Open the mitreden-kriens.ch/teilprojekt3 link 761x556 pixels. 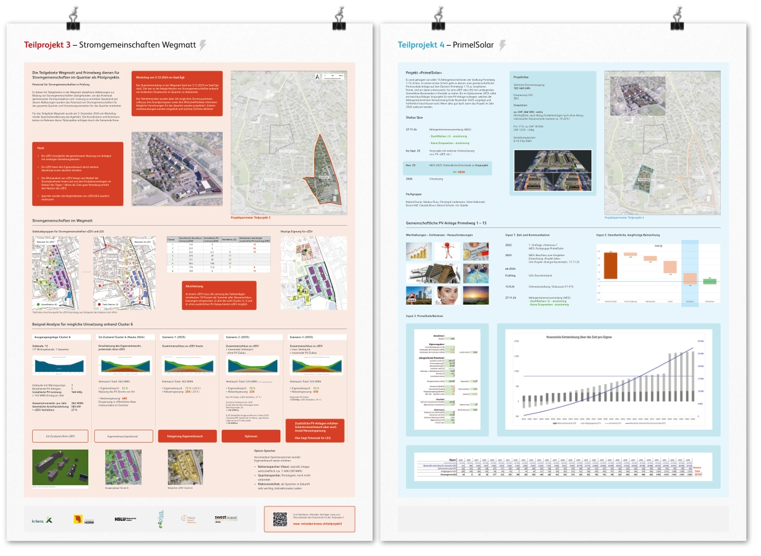click(x=317, y=524)
